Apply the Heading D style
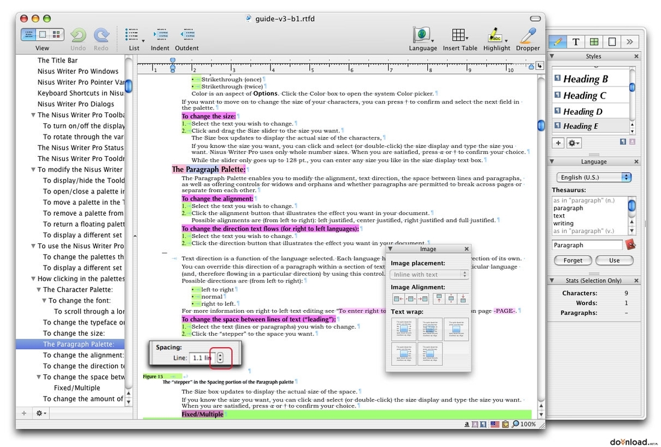This screenshot has height=447, width=661. pyautogui.click(x=591, y=111)
